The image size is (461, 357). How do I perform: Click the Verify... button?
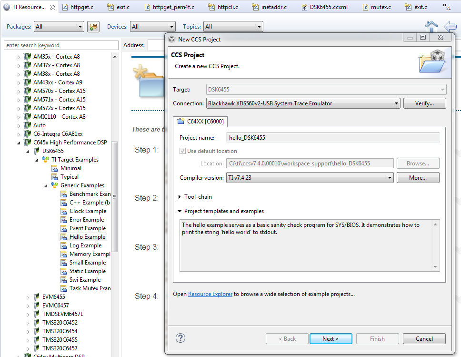click(424, 103)
